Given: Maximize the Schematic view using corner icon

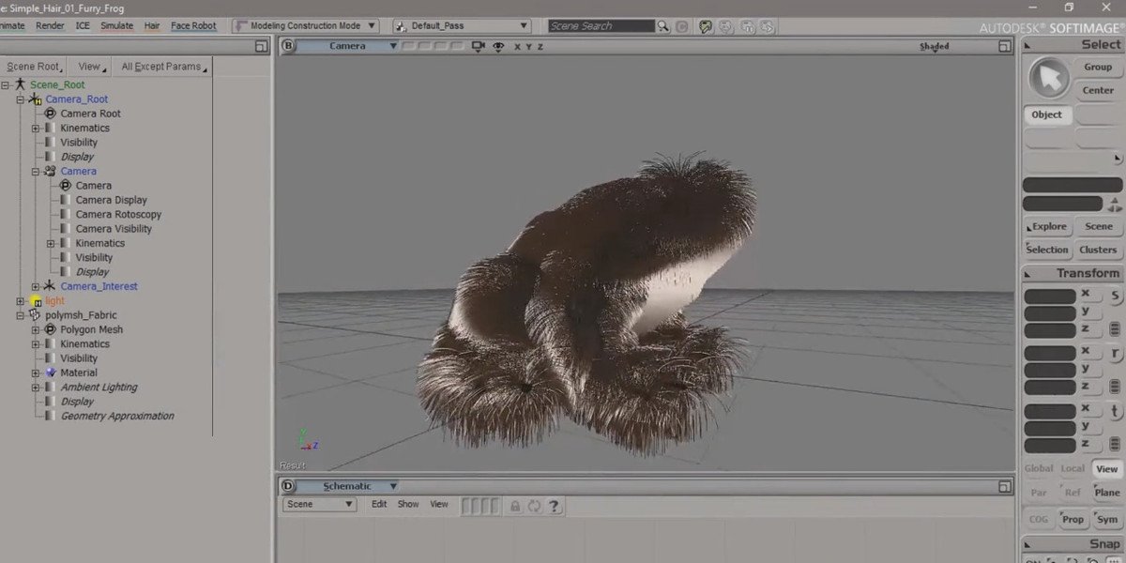Looking at the screenshot, I should point(1005,486).
